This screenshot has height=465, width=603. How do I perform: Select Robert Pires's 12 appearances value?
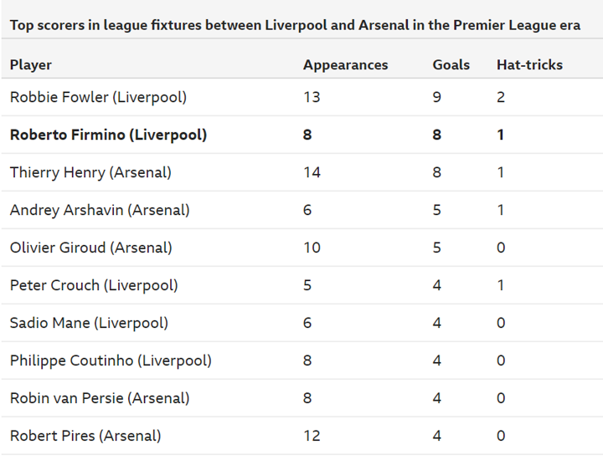pos(312,436)
